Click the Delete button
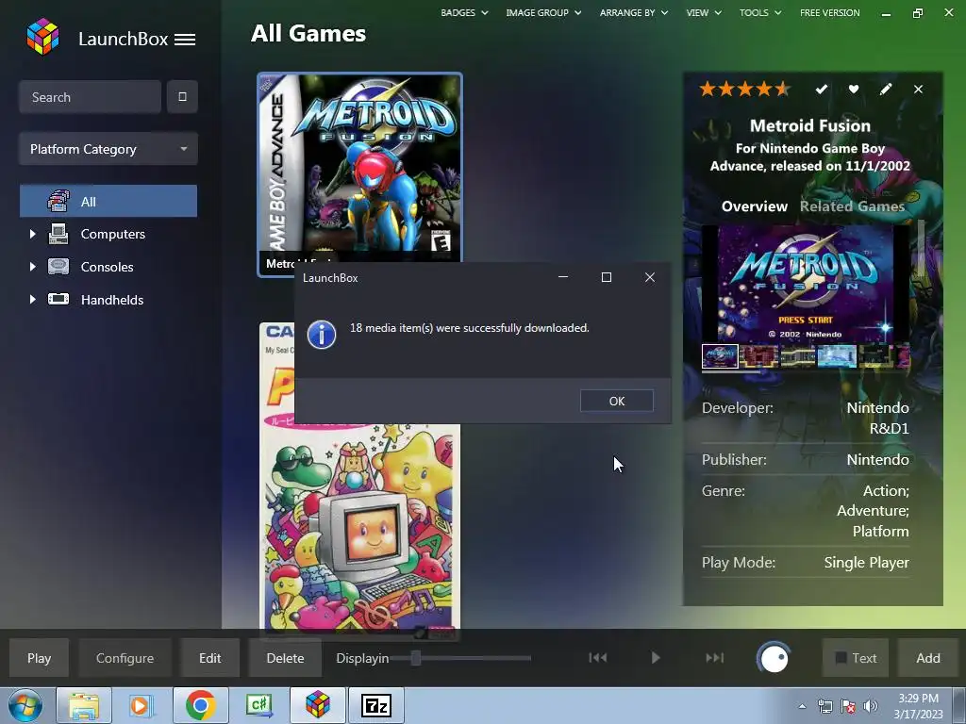 point(285,658)
